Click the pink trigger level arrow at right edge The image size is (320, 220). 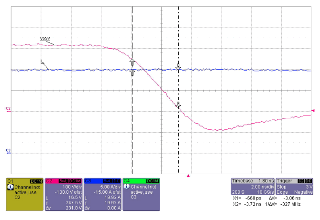[313, 111]
